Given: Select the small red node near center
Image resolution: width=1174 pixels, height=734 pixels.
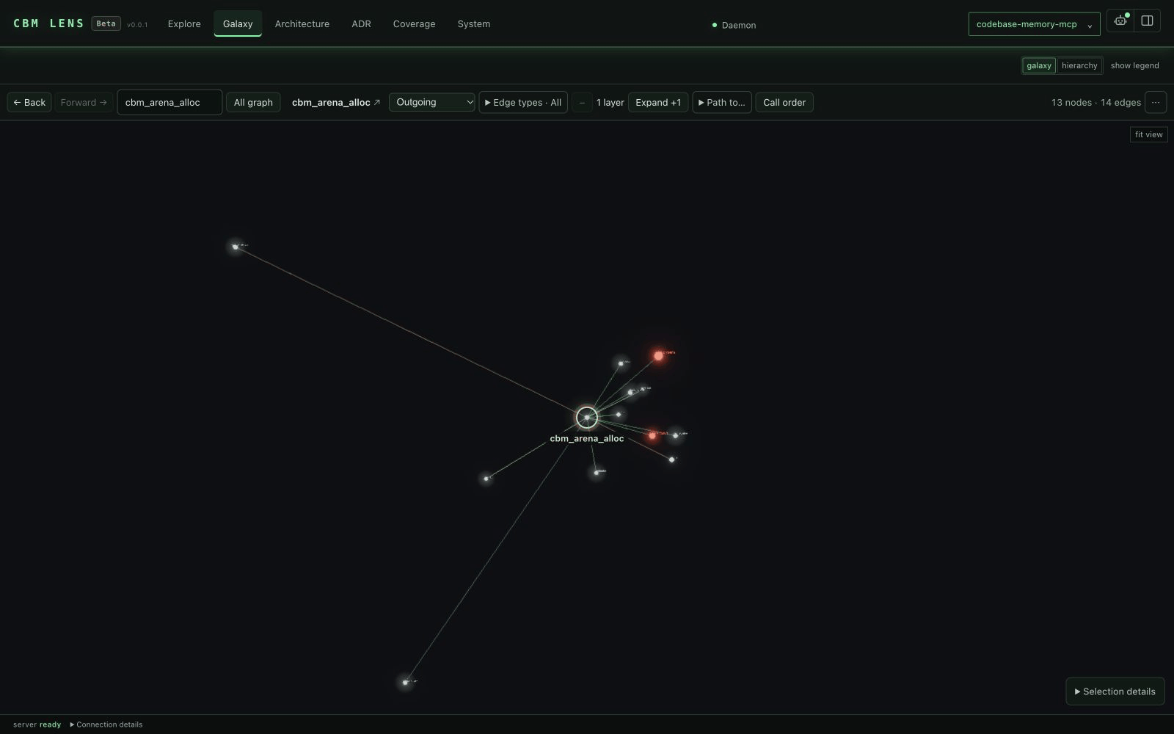Looking at the screenshot, I should click(x=652, y=435).
